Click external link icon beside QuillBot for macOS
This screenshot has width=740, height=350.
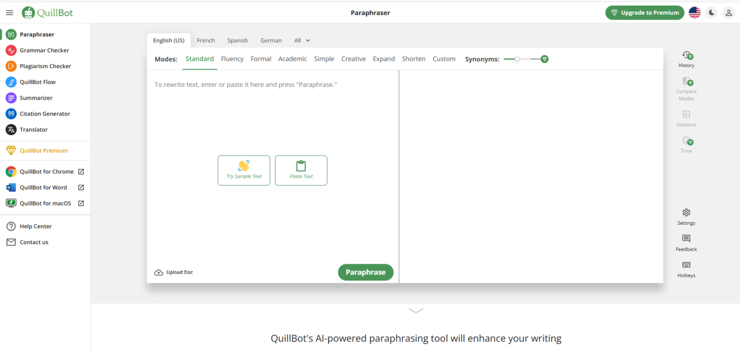coord(81,203)
